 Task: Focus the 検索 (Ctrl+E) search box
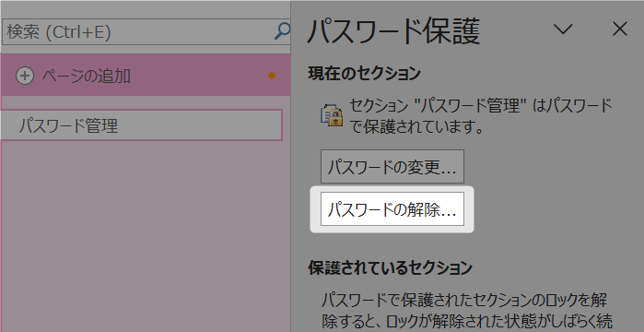[x=138, y=31]
